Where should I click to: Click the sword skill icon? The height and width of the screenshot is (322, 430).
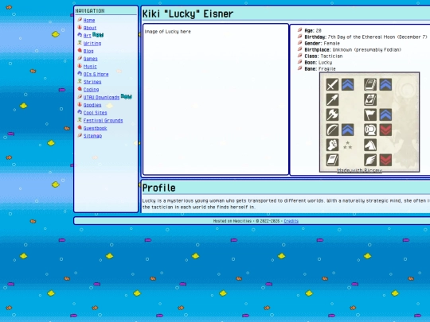[332, 84]
